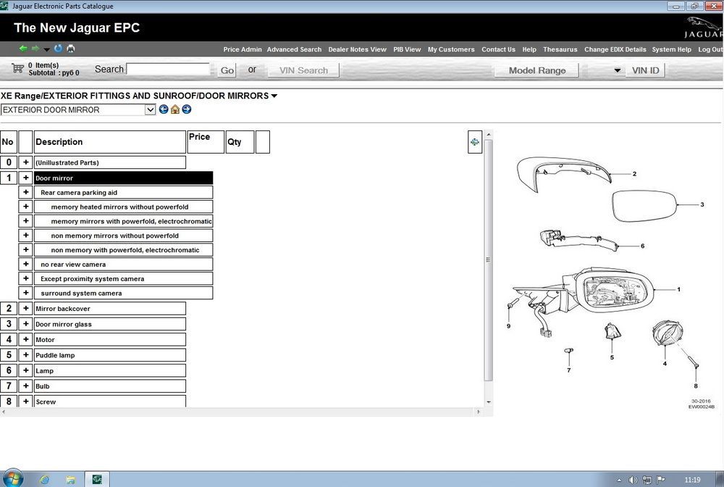Click the Go search button
Image resolution: width=724 pixels, height=487 pixels.
click(227, 70)
